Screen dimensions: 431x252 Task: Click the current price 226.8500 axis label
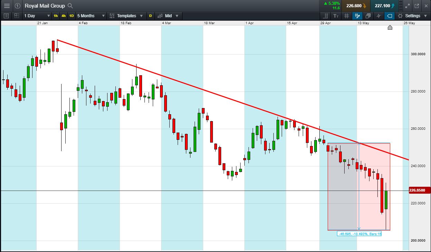[419, 190]
